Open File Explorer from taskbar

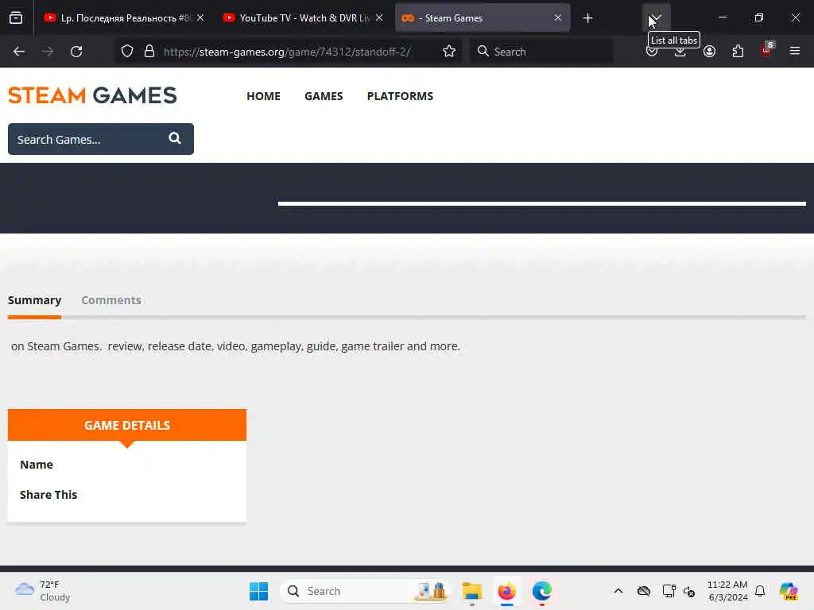point(472,591)
